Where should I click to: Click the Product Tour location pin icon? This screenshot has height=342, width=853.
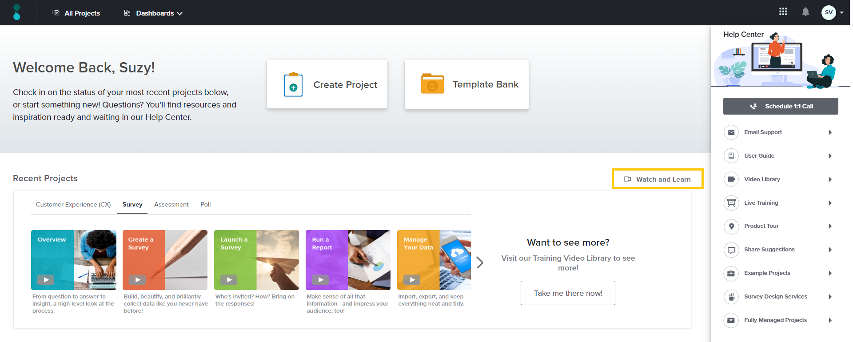731,226
